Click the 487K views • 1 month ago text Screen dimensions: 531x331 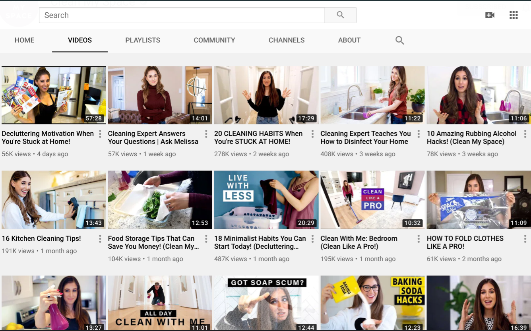(x=252, y=259)
